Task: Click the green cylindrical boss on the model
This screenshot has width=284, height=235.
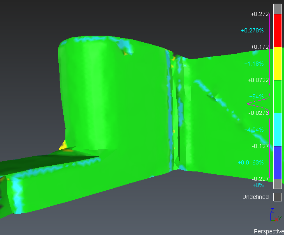Action: [111, 94]
